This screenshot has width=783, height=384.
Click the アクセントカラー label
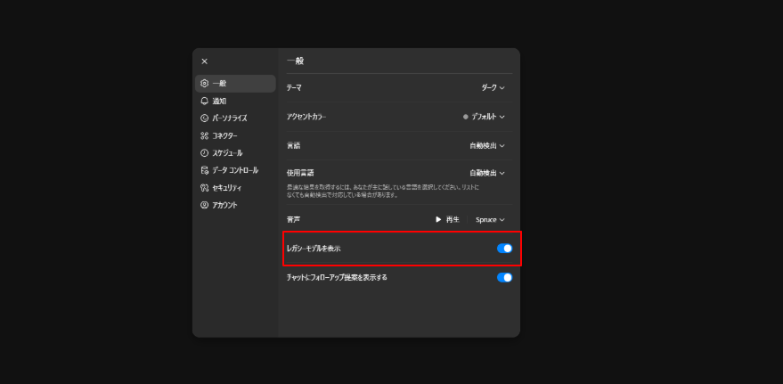click(x=306, y=117)
